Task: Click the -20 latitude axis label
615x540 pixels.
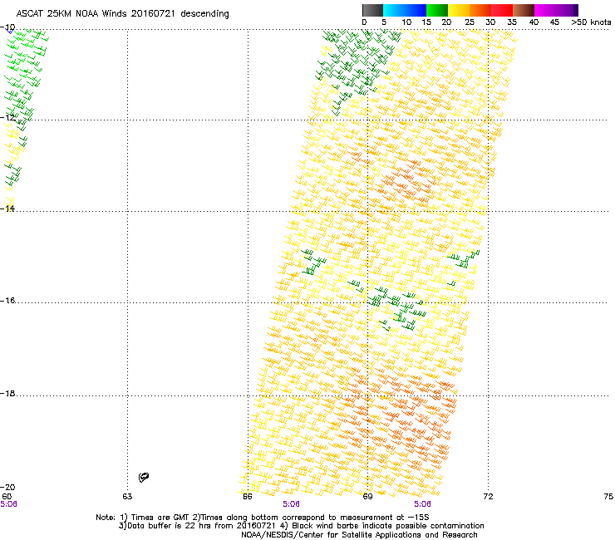Action: tap(7, 487)
